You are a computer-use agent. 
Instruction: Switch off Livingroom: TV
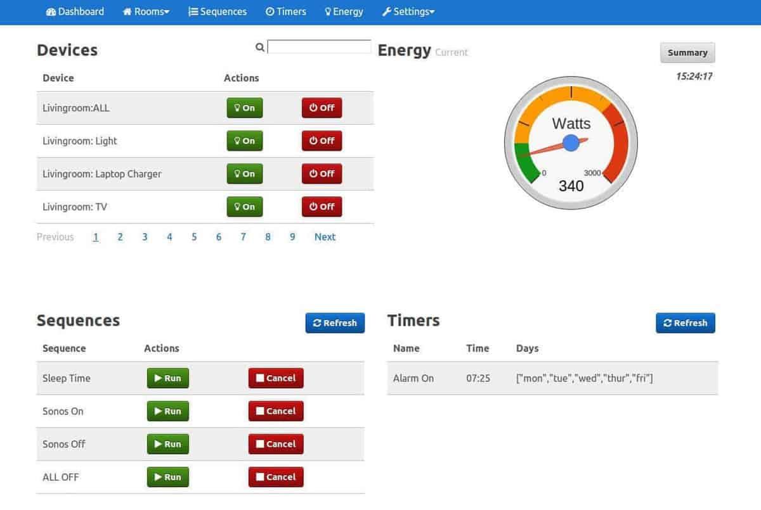pyautogui.click(x=322, y=207)
